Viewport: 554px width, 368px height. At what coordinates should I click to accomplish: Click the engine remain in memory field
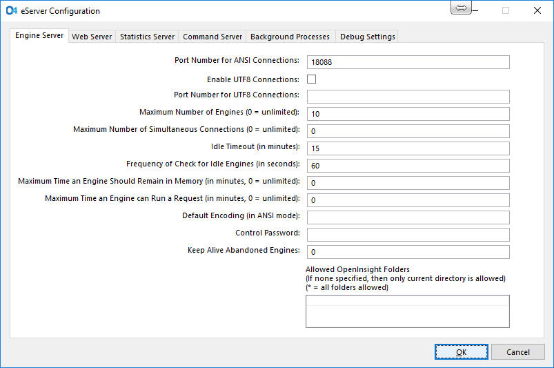pos(408,183)
